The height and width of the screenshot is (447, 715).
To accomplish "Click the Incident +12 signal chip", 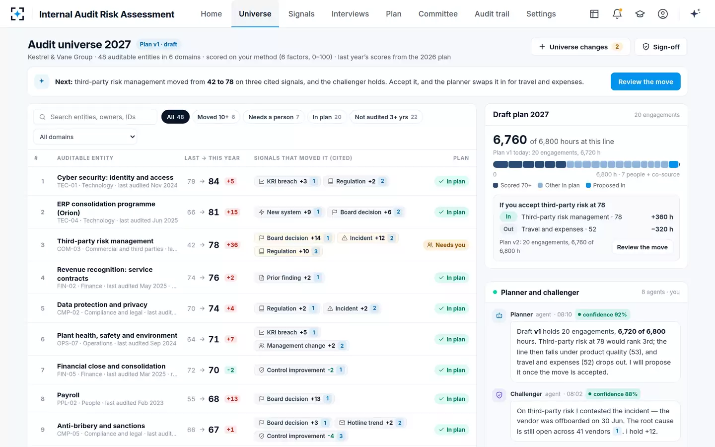I will point(368,238).
